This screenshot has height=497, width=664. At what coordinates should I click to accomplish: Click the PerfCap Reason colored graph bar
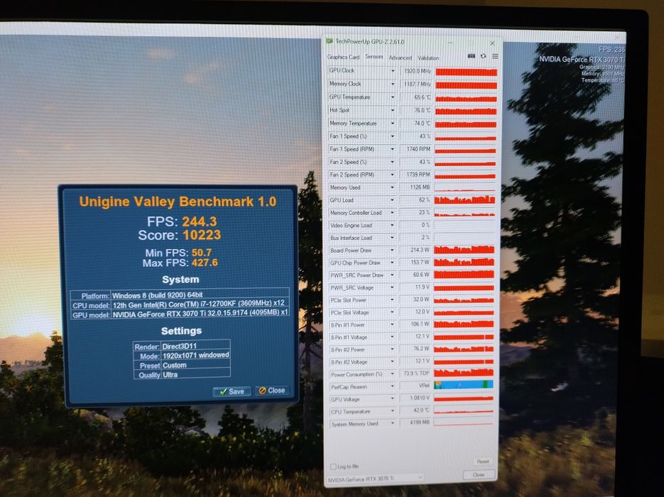(464, 384)
